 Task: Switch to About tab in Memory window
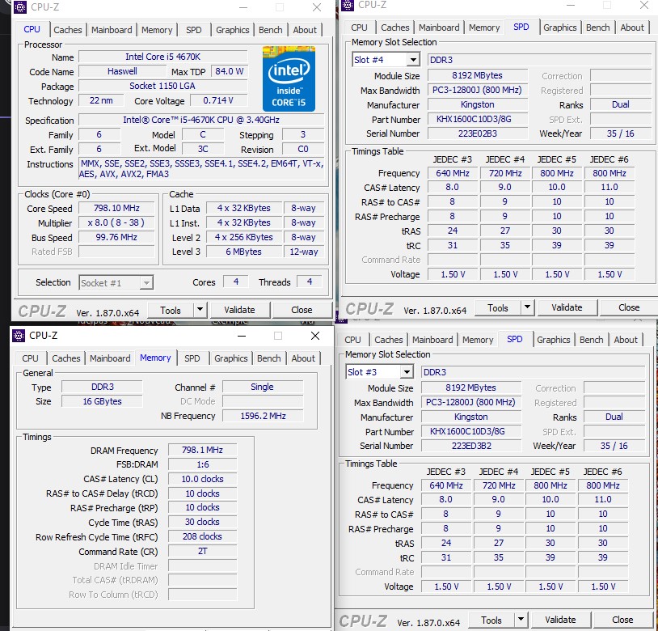(x=303, y=358)
